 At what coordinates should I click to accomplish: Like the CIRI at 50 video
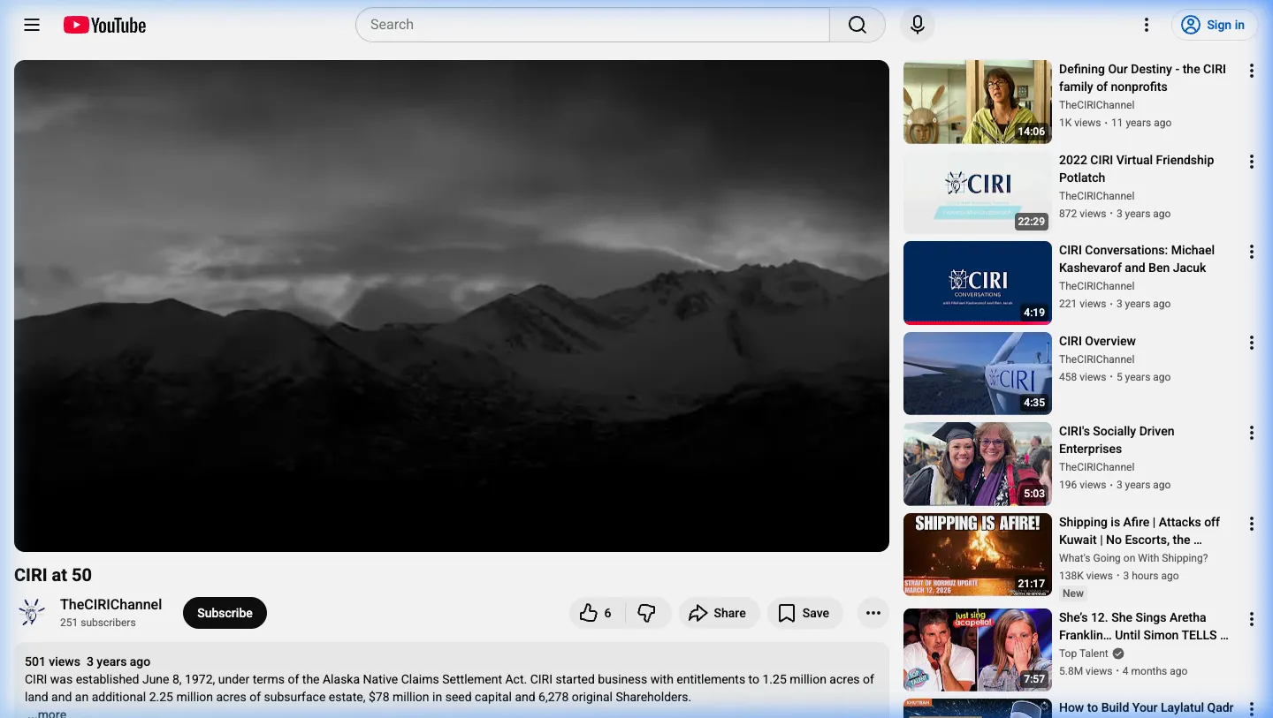pyautogui.click(x=597, y=613)
